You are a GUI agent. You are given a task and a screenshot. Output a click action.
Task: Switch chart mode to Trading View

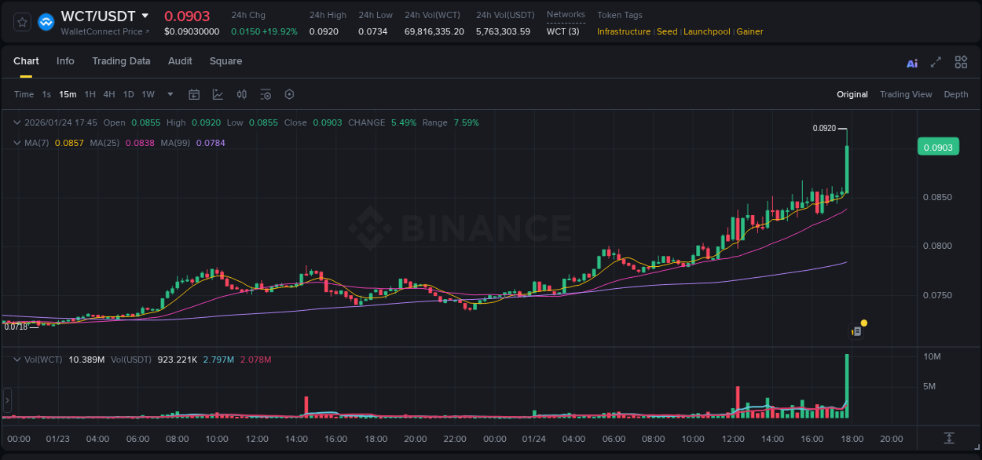tap(906, 94)
